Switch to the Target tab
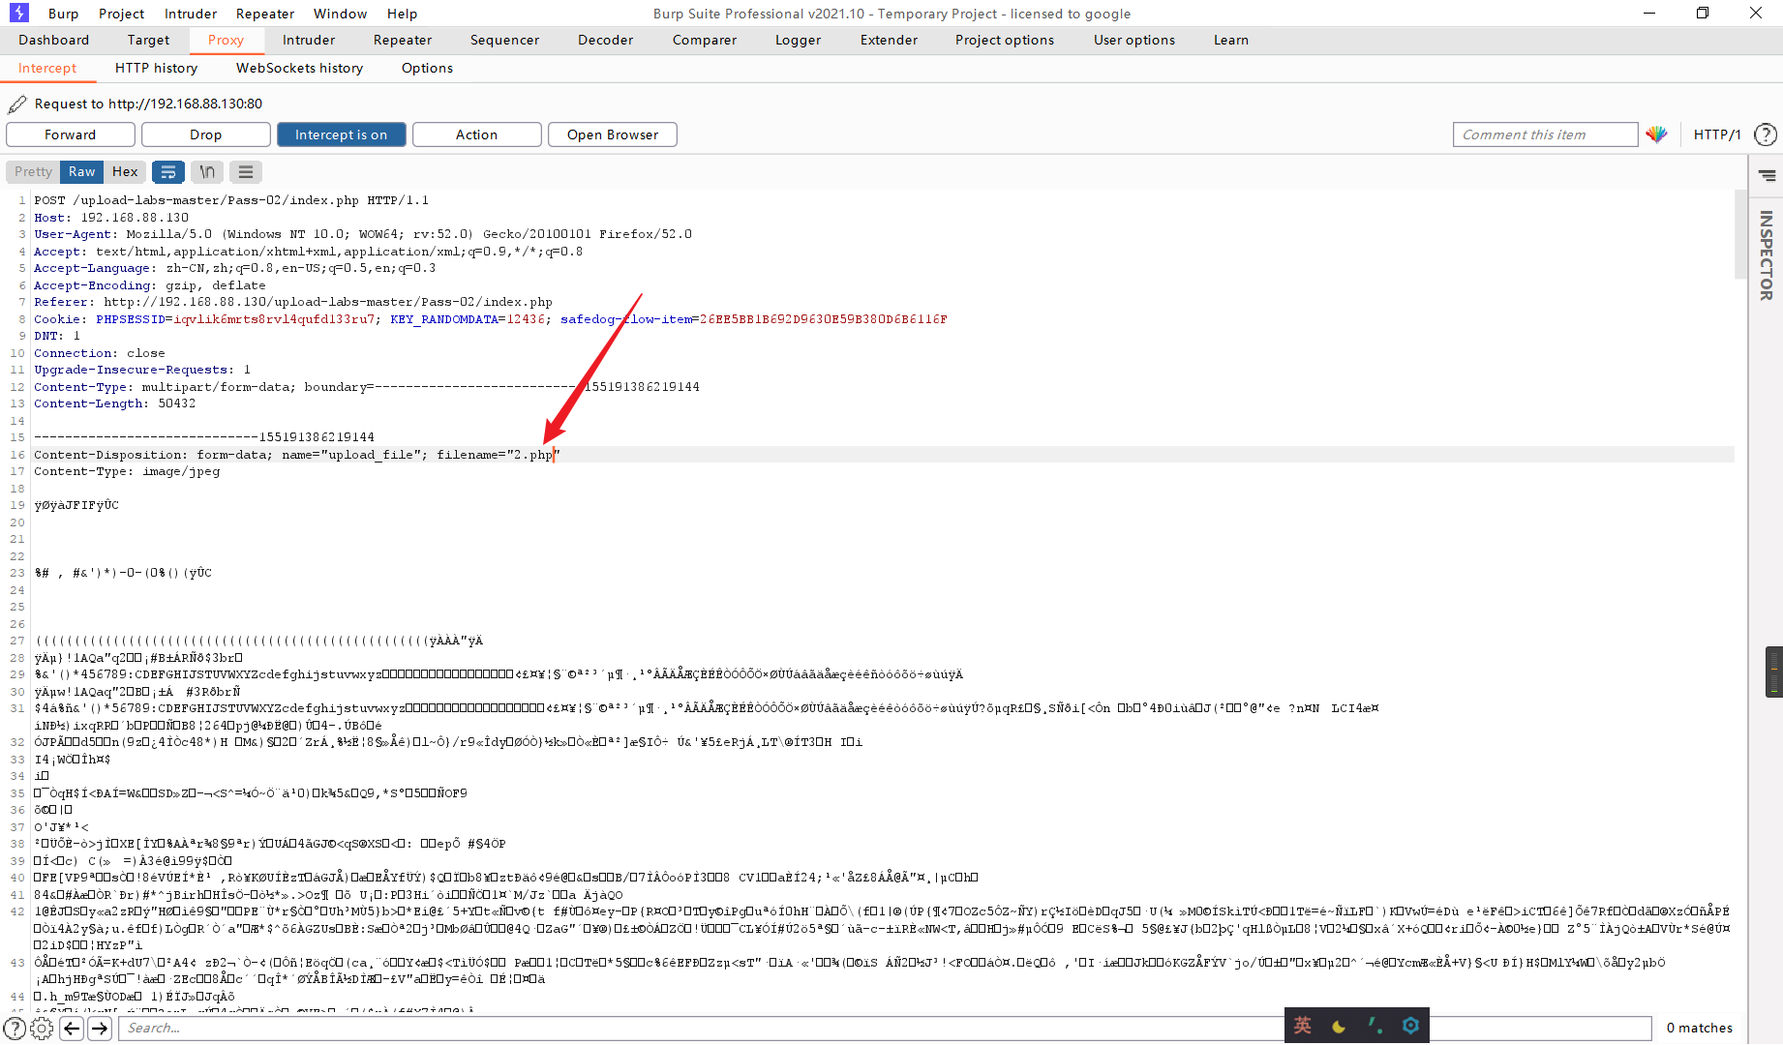This screenshot has width=1783, height=1045. [x=148, y=40]
